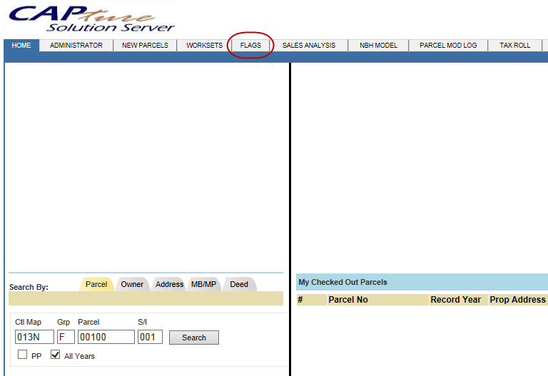Open the SALES ANALYSIS tab

coord(309,46)
